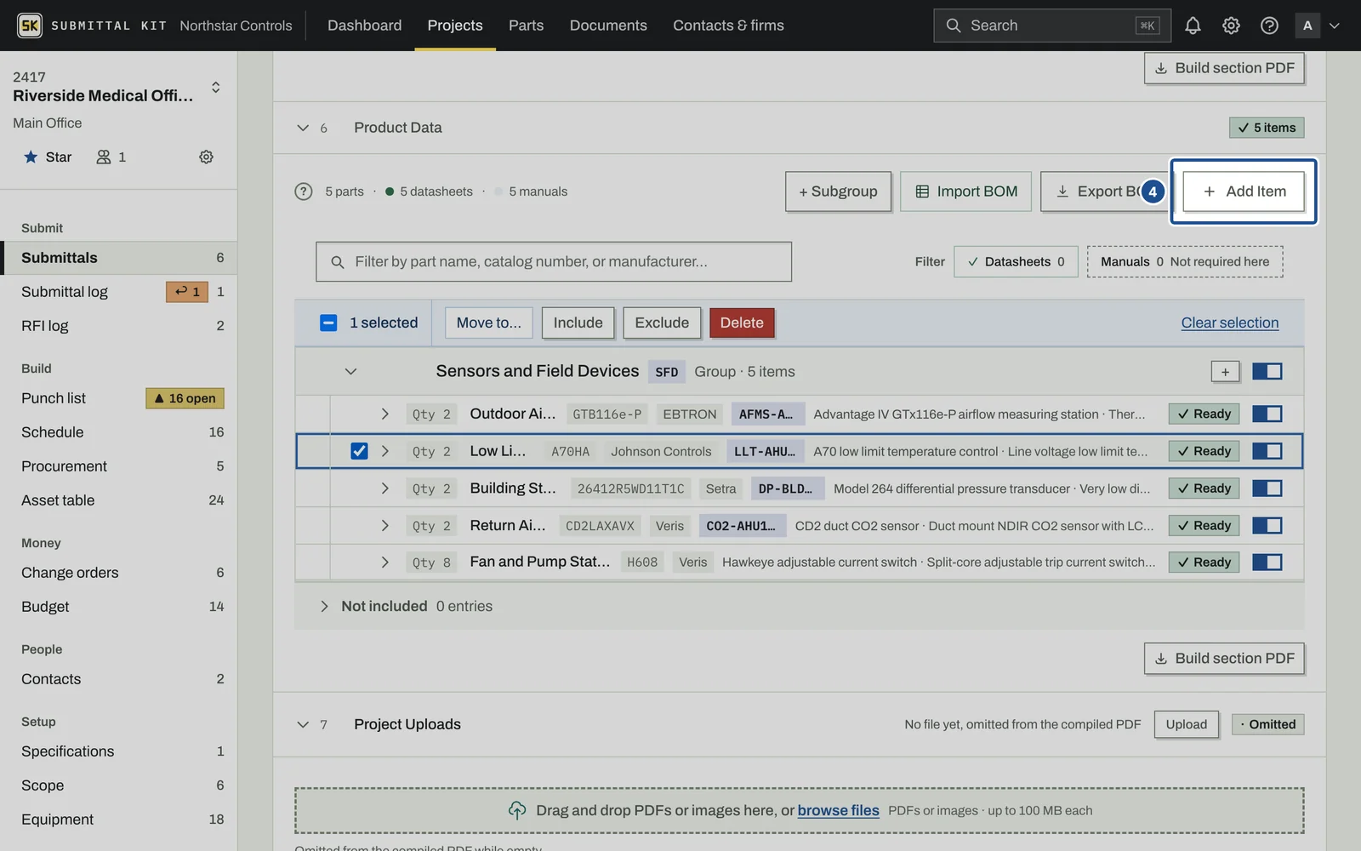Collapse the Project Uploads section
1361x851 pixels.
303,724
